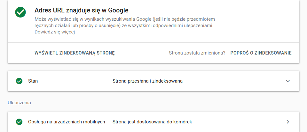307x132 pixels.
Task: Click 'Strona przesłana i zindeksowana' status text
Action: coord(147,81)
